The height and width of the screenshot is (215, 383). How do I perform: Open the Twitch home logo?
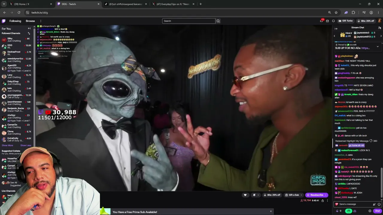click(x=4, y=21)
